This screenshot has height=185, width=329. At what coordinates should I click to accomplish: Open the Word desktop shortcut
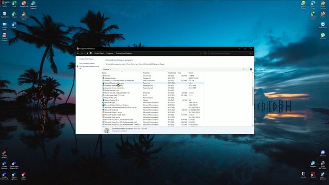coord(14,26)
